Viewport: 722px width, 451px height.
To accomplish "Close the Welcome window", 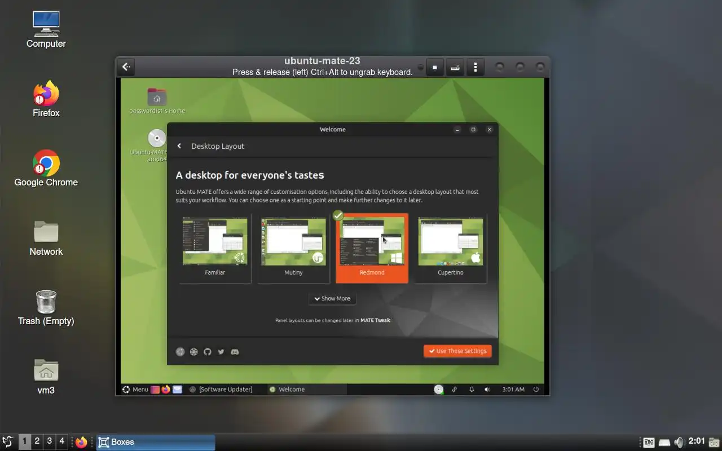I will pos(490,130).
